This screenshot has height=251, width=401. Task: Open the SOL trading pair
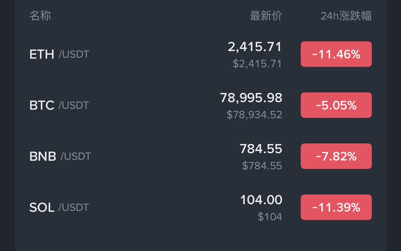42,208
